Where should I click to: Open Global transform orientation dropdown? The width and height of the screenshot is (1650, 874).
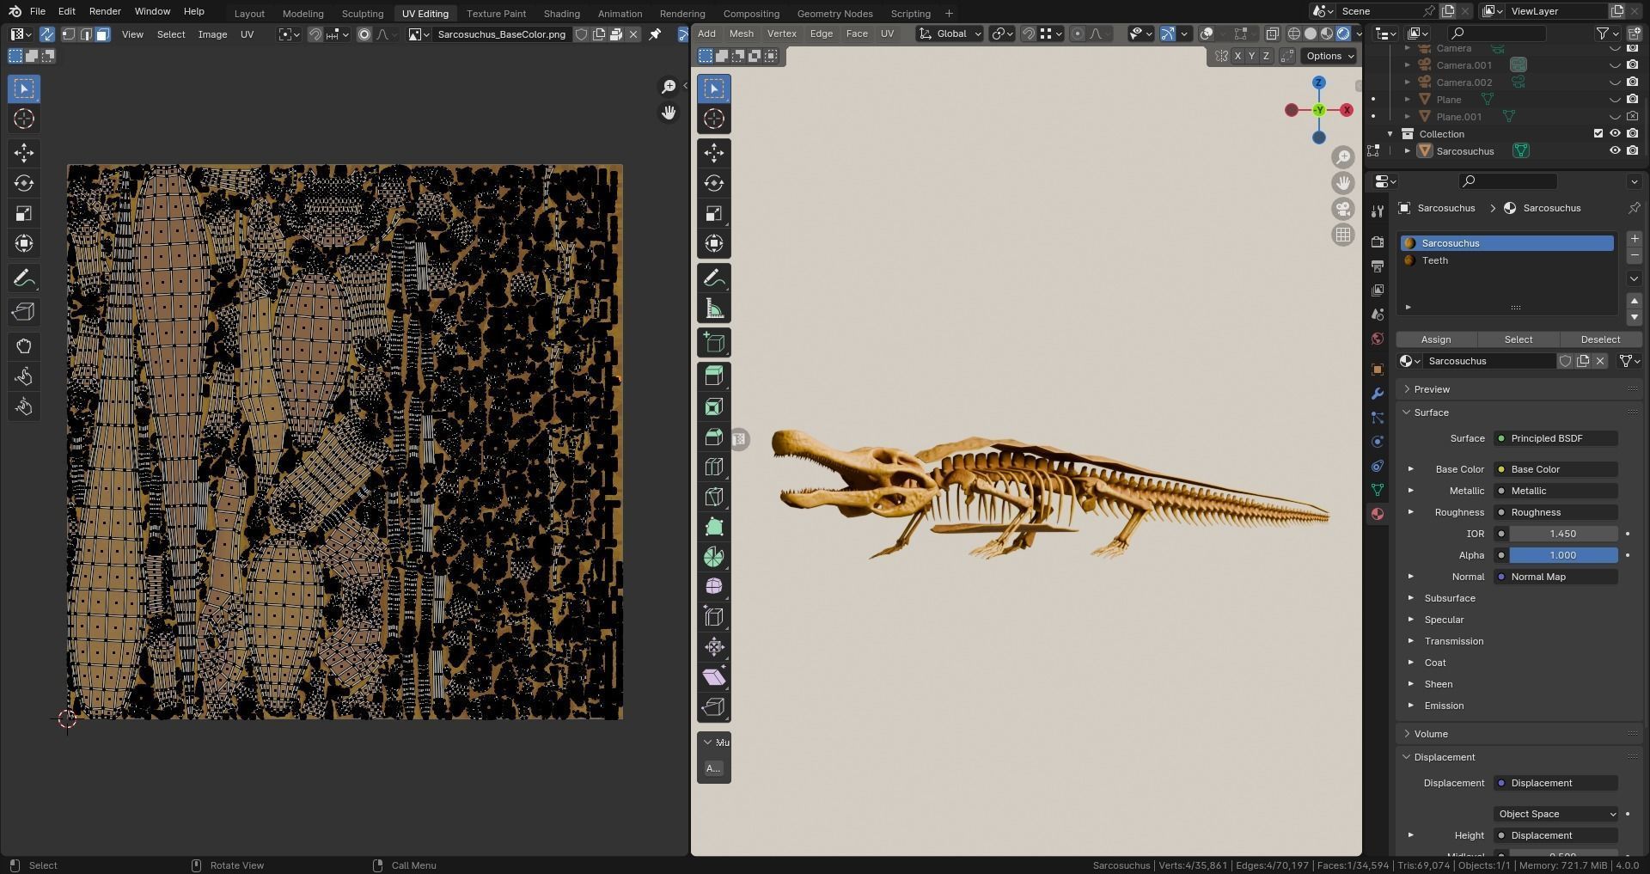[950, 34]
